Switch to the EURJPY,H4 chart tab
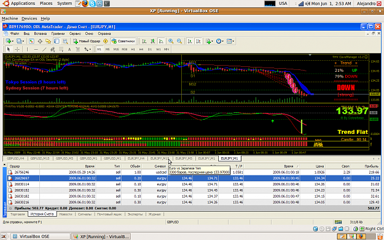This screenshot has height=240, width=384. coord(136,158)
